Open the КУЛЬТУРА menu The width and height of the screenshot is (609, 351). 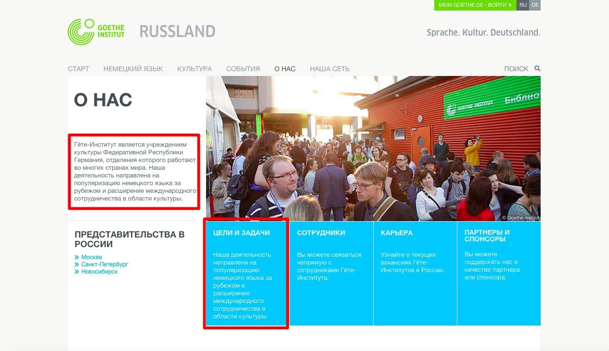[194, 69]
